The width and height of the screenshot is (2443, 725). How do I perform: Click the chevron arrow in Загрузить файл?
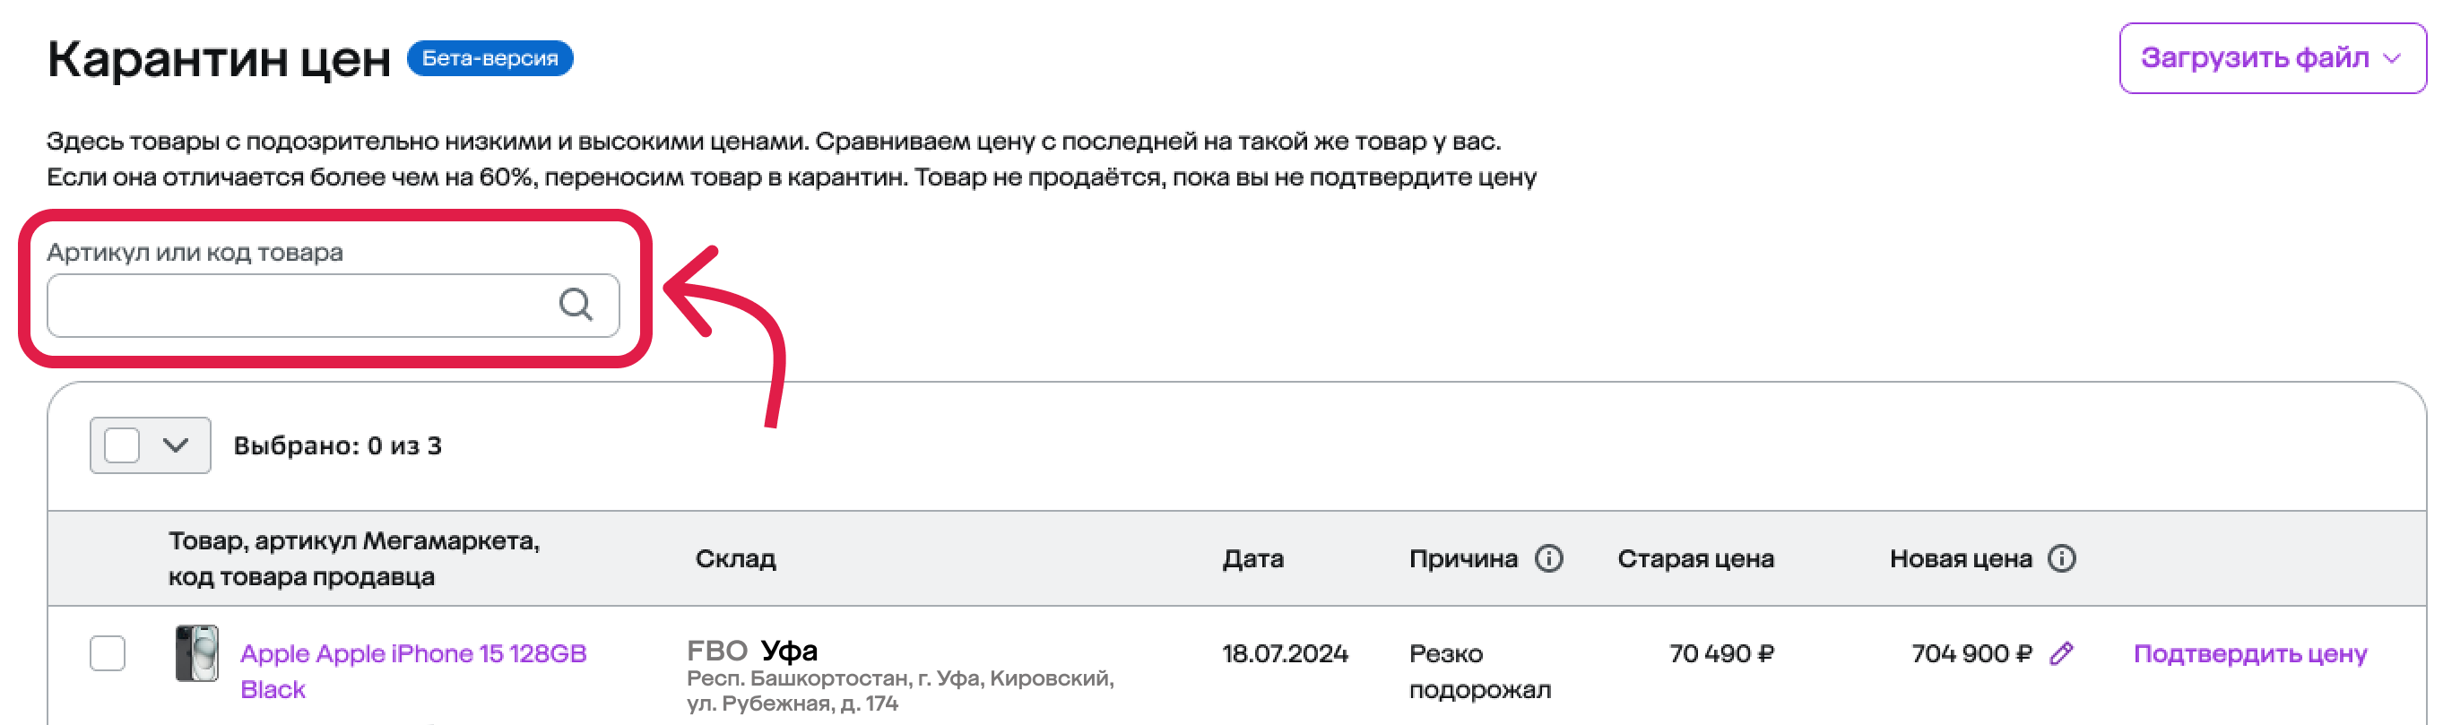pyautogui.click(x=2393, y=59)
